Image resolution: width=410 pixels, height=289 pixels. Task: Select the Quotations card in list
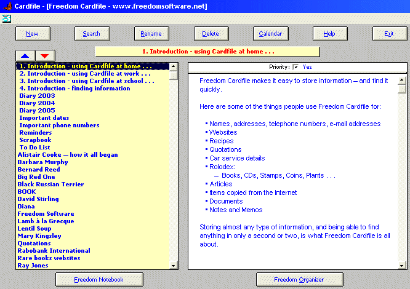(92, 243)
